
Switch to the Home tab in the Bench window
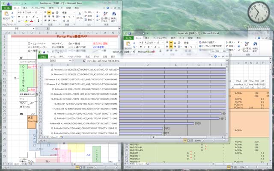click(53, 56)
